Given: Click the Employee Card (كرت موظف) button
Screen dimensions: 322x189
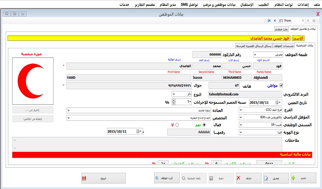Looking at the screenshot, I should (x=167, y=178).
